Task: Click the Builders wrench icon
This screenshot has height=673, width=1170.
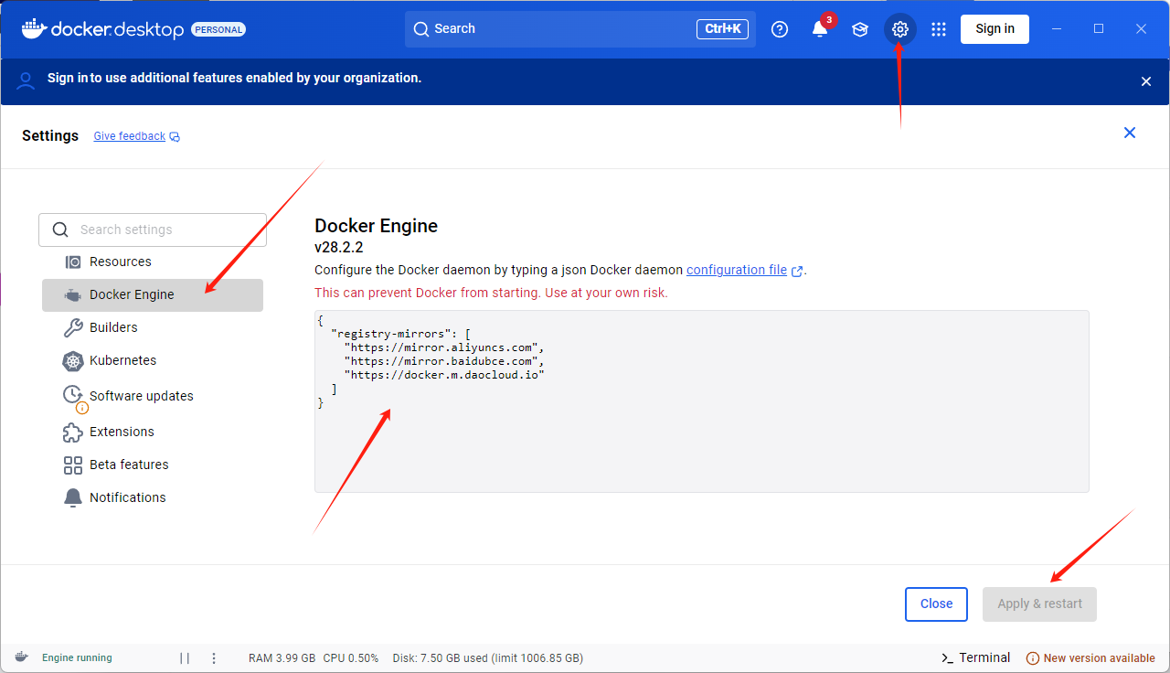Action: 73,327
